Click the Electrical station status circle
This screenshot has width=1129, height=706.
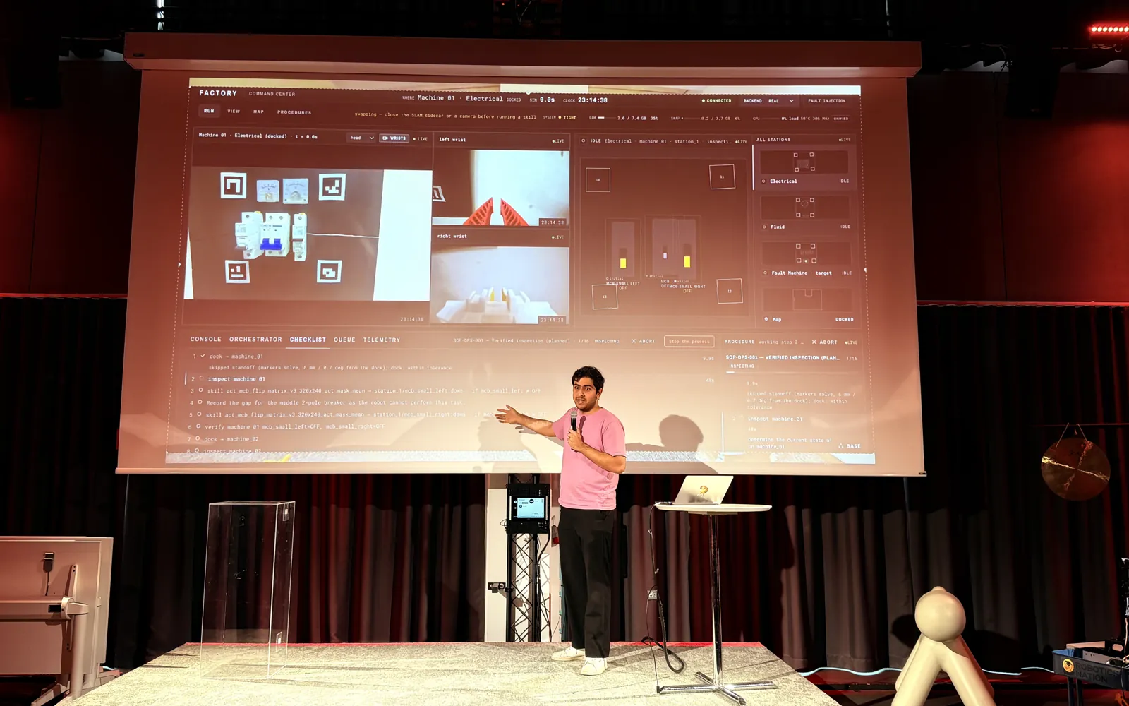point(763,181)
